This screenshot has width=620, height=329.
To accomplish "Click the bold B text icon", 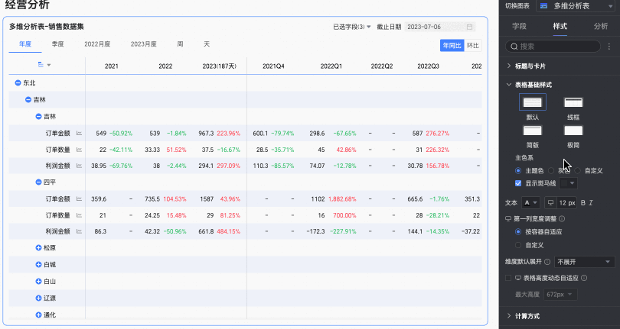I will point(582,202).
